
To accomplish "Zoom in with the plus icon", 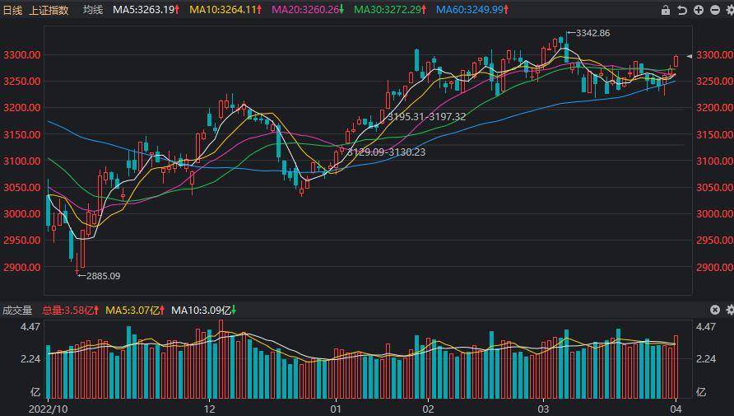I will pos(698,10).
